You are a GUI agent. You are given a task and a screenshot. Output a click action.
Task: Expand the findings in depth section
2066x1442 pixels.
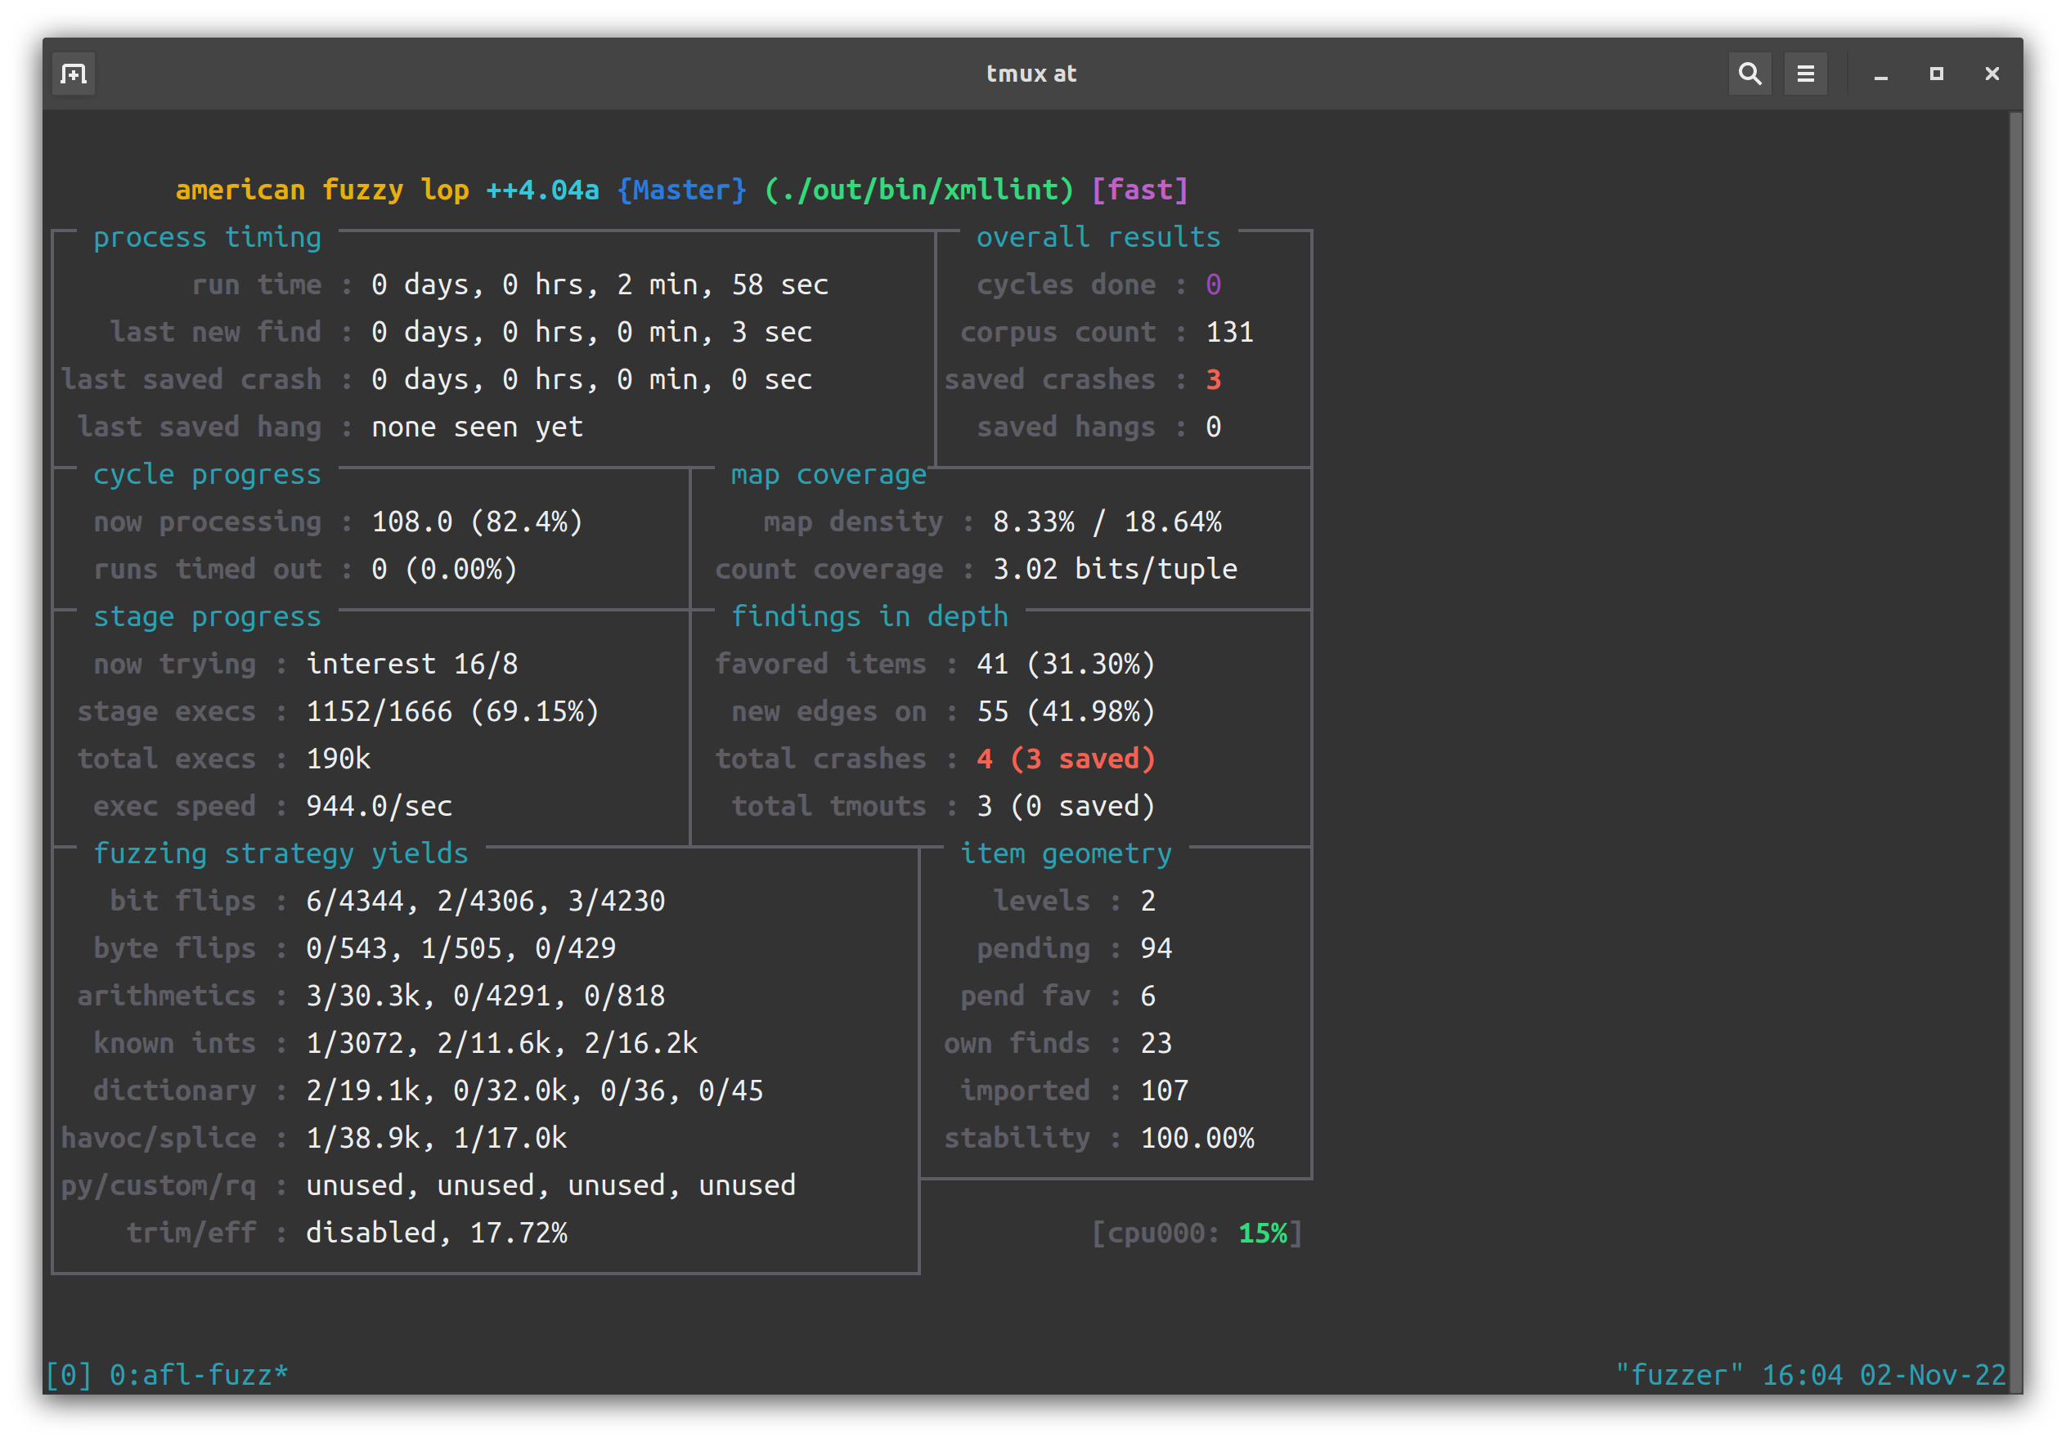tap(869, 616)
